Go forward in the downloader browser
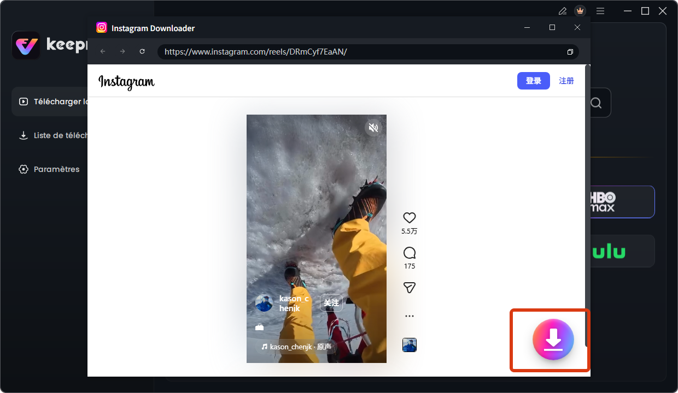 (x=122, y=51)
